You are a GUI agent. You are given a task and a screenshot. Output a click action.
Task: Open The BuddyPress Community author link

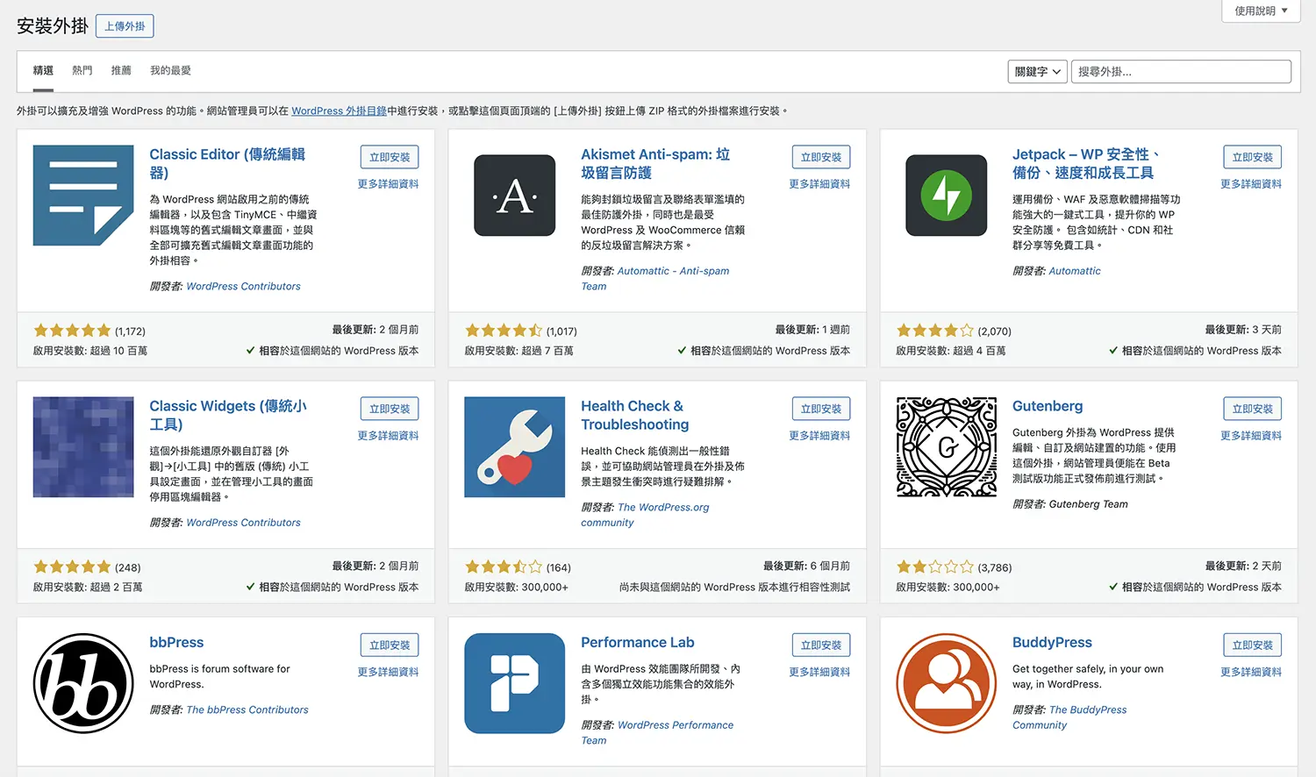click(x=1069, y=717)
